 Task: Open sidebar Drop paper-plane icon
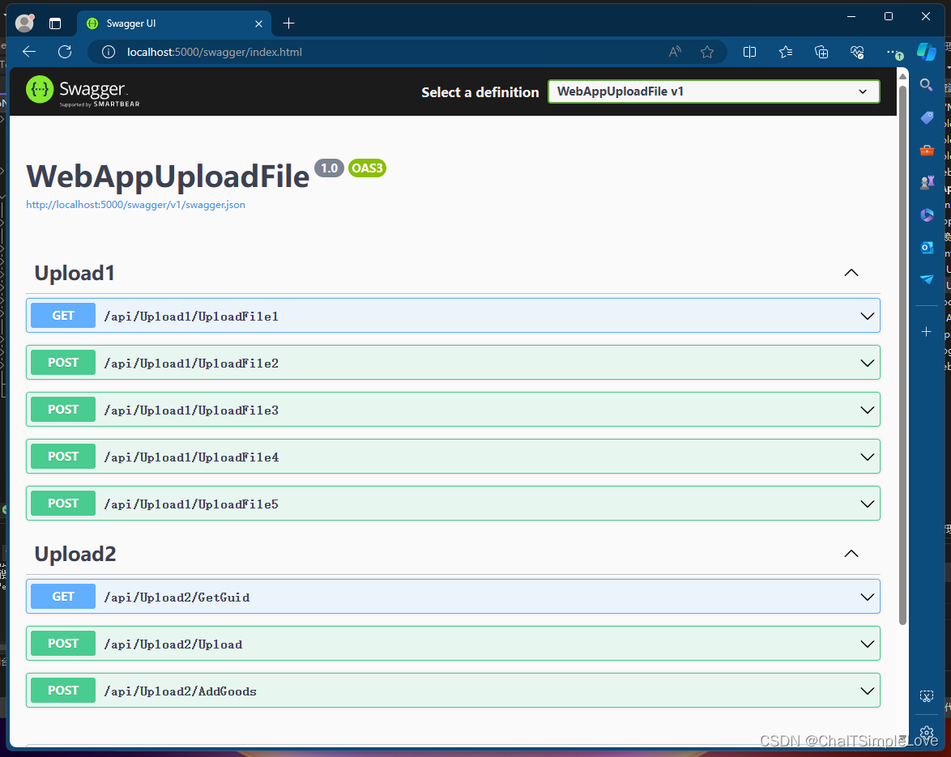point(927,279)
